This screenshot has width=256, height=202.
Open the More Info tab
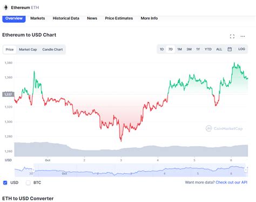pos(149,18)
